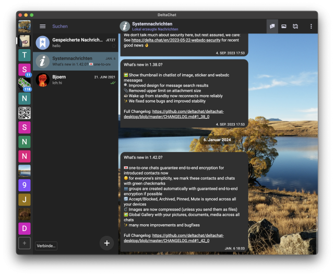Open the webxdc-security link
Viewport: 334px width, 276px height.
click(x=176, y=40)
